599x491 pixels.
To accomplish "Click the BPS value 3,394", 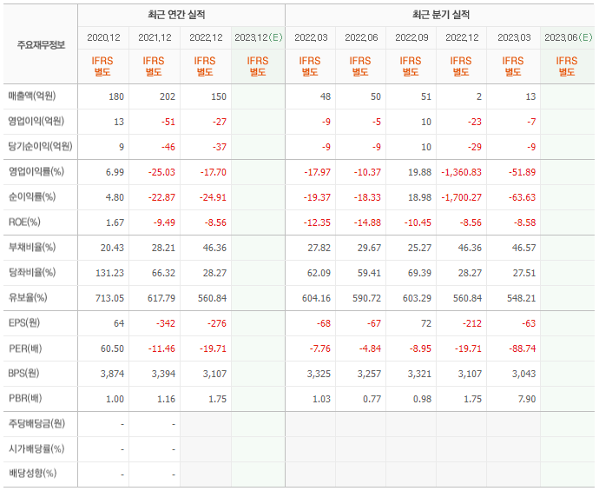I will (x=163, y=374).
